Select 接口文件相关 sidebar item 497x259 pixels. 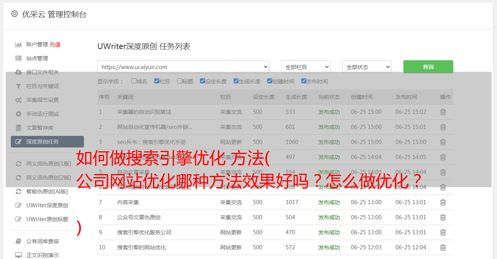pyautogui.click(x=43, y=72)
